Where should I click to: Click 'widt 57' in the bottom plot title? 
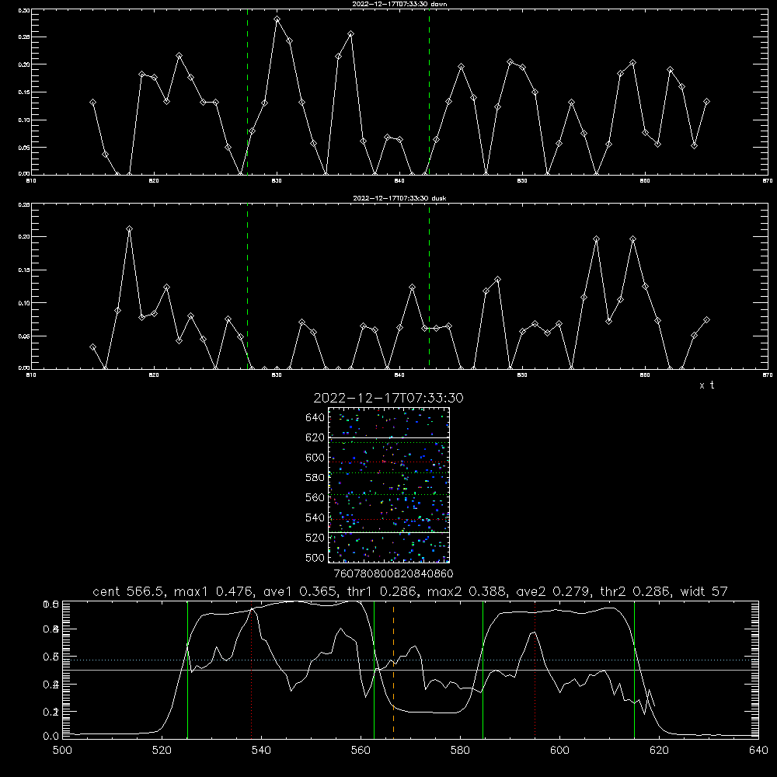[704, 591]
